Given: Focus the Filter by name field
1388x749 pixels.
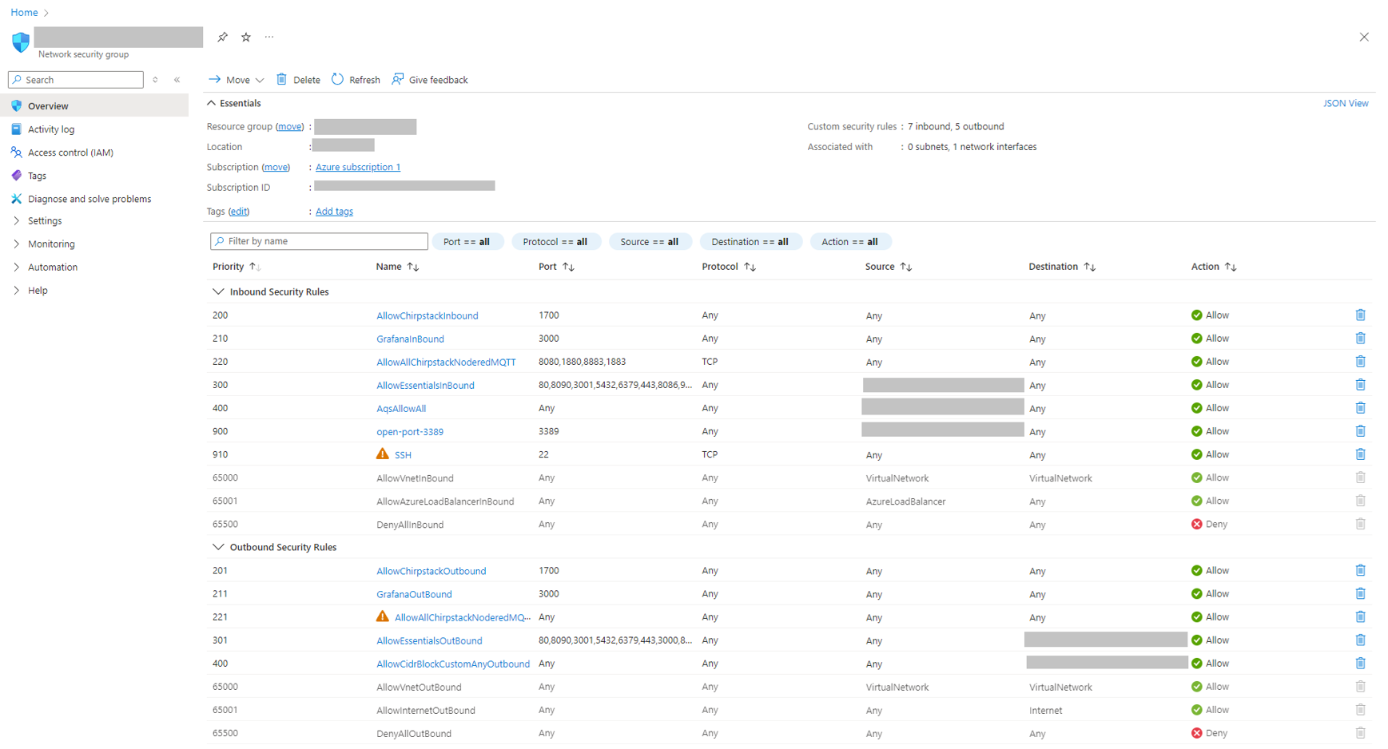Looking at the screenshot, I should click(319, 241).
